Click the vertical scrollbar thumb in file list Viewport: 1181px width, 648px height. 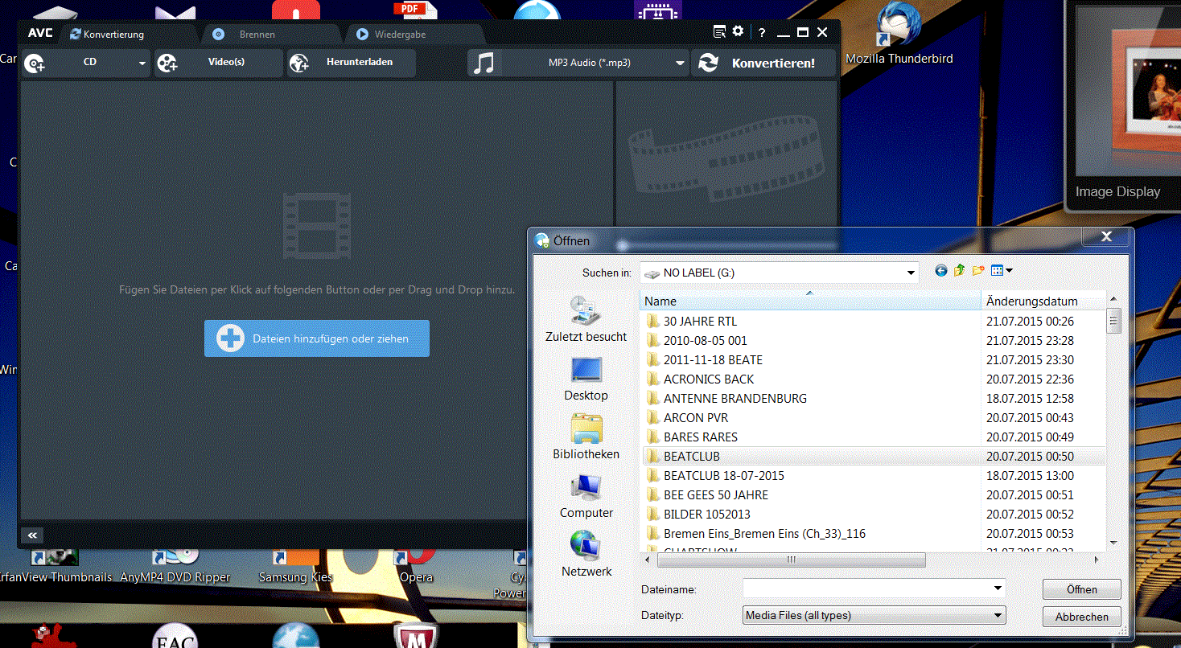coord(1113,321)
